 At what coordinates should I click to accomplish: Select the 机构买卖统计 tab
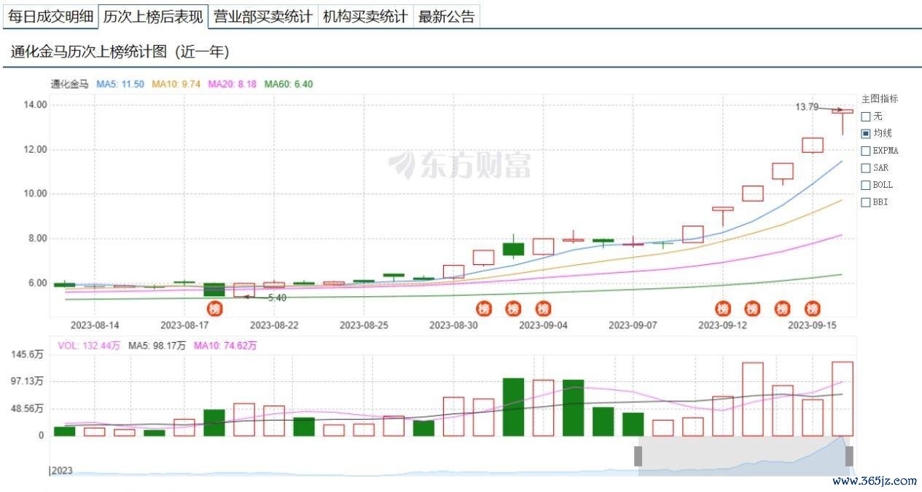[365, 17]
